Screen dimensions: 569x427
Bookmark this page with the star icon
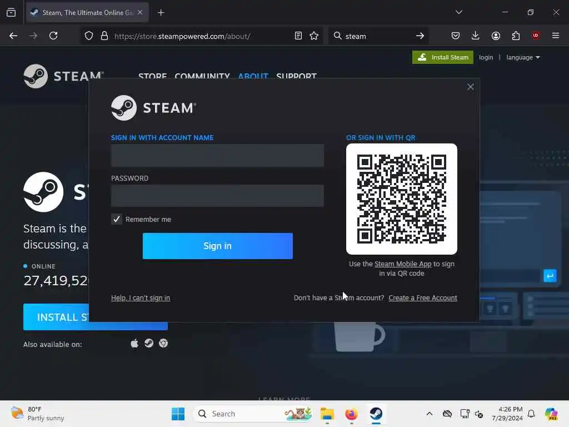click(x=314, y=36)
